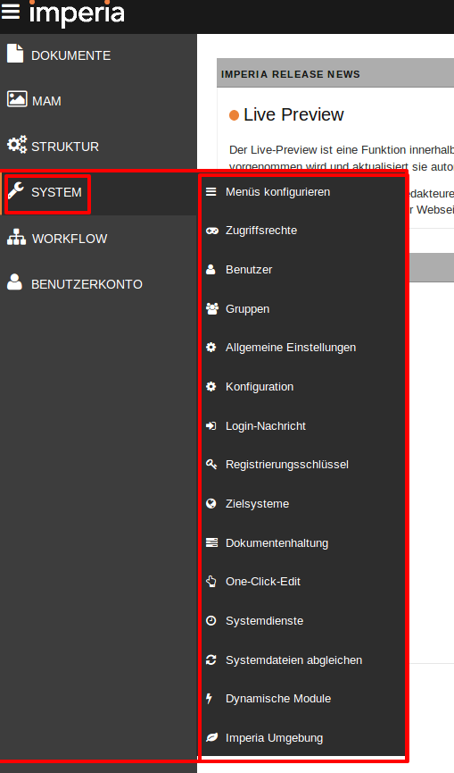
Task: Click the Registrierungsschlüssel key icon
Action: point(211,464)
